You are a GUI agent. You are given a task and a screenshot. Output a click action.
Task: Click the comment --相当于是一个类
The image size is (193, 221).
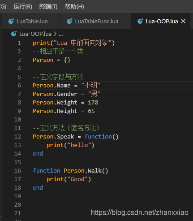(x=58, y=52)
